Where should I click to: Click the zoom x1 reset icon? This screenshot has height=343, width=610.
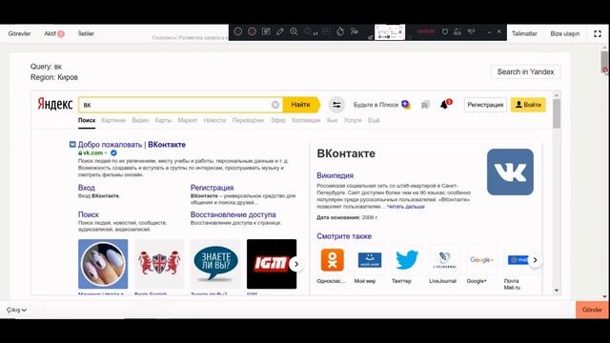(x=311, y=31)
